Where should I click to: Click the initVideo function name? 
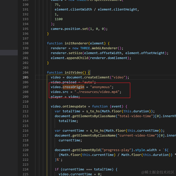pyautogui.click(x=73, y=73)
